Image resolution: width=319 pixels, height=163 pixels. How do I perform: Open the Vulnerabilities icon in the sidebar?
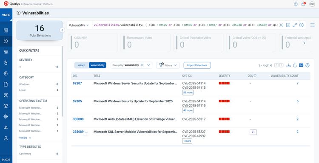(6, 41)
